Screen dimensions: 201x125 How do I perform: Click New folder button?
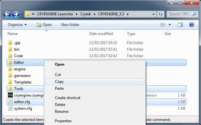point(70,25)
